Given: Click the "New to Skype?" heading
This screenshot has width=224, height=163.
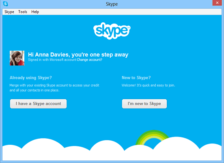Looking at the screenshot, I should 136,78.
